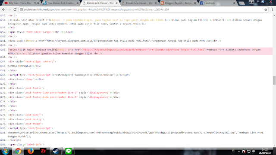Click "Lalu save atau pencet CTRL" text on line 1257

pos(33,20)
